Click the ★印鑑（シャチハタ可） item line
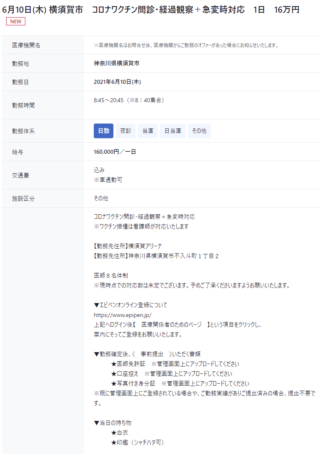Screen dimensions: 321x454 tap(138, 443)
